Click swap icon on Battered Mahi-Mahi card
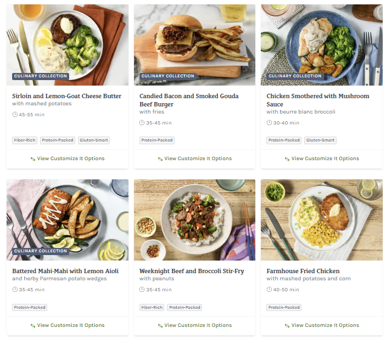 33,326
